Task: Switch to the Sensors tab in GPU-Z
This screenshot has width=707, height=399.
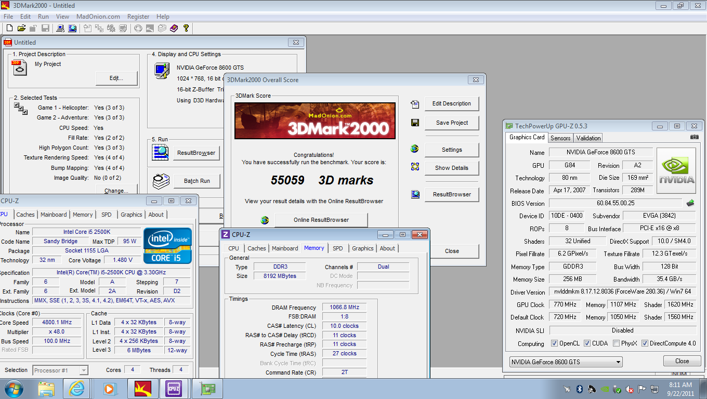Action: click(x=560, y=138)
